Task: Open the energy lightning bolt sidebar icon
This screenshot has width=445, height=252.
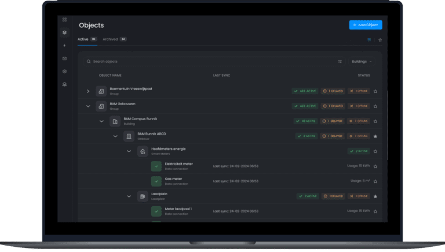Action: [65, 45]
